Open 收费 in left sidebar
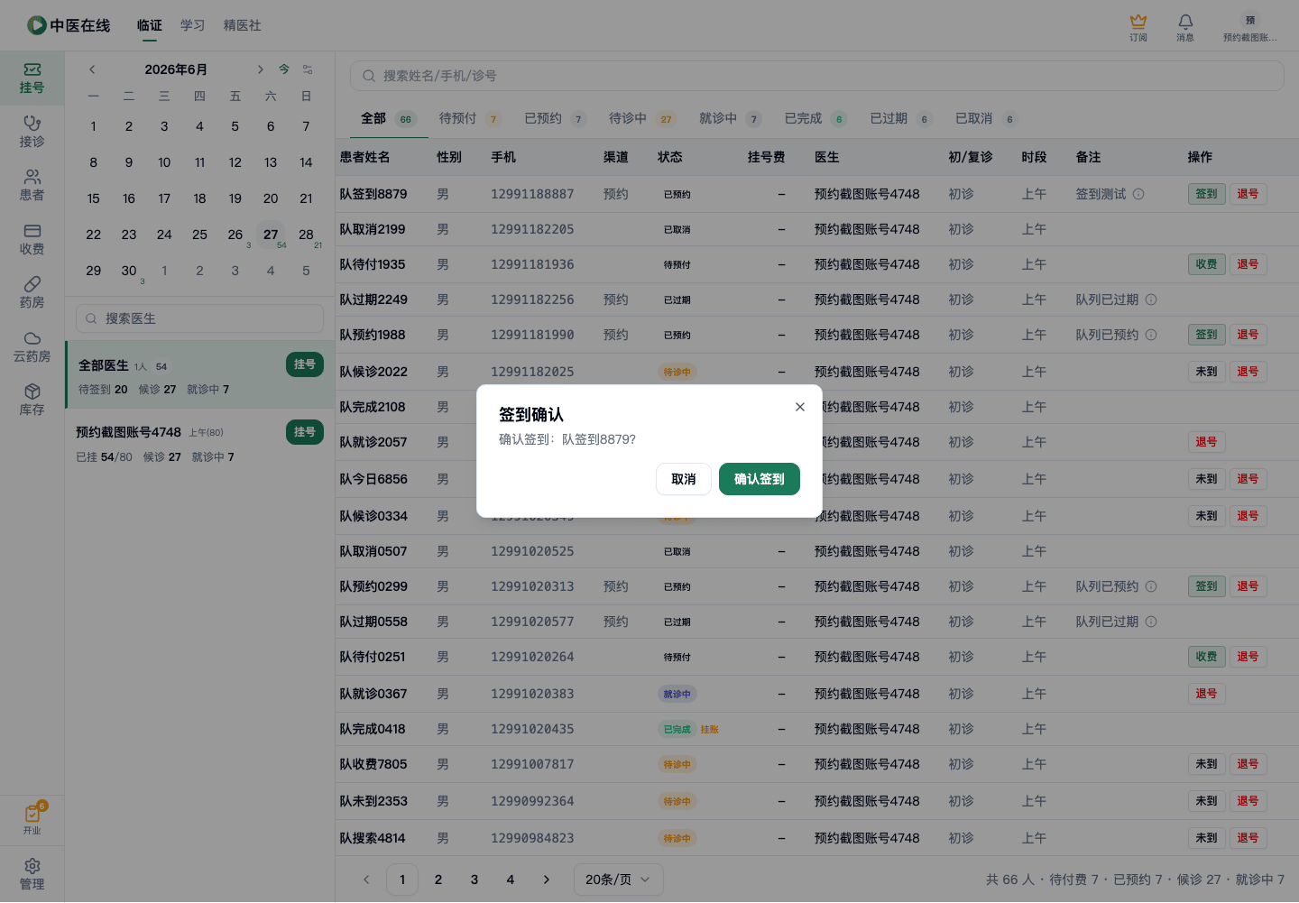This screenshot has width=1299, height=903. tap(32, 239)
